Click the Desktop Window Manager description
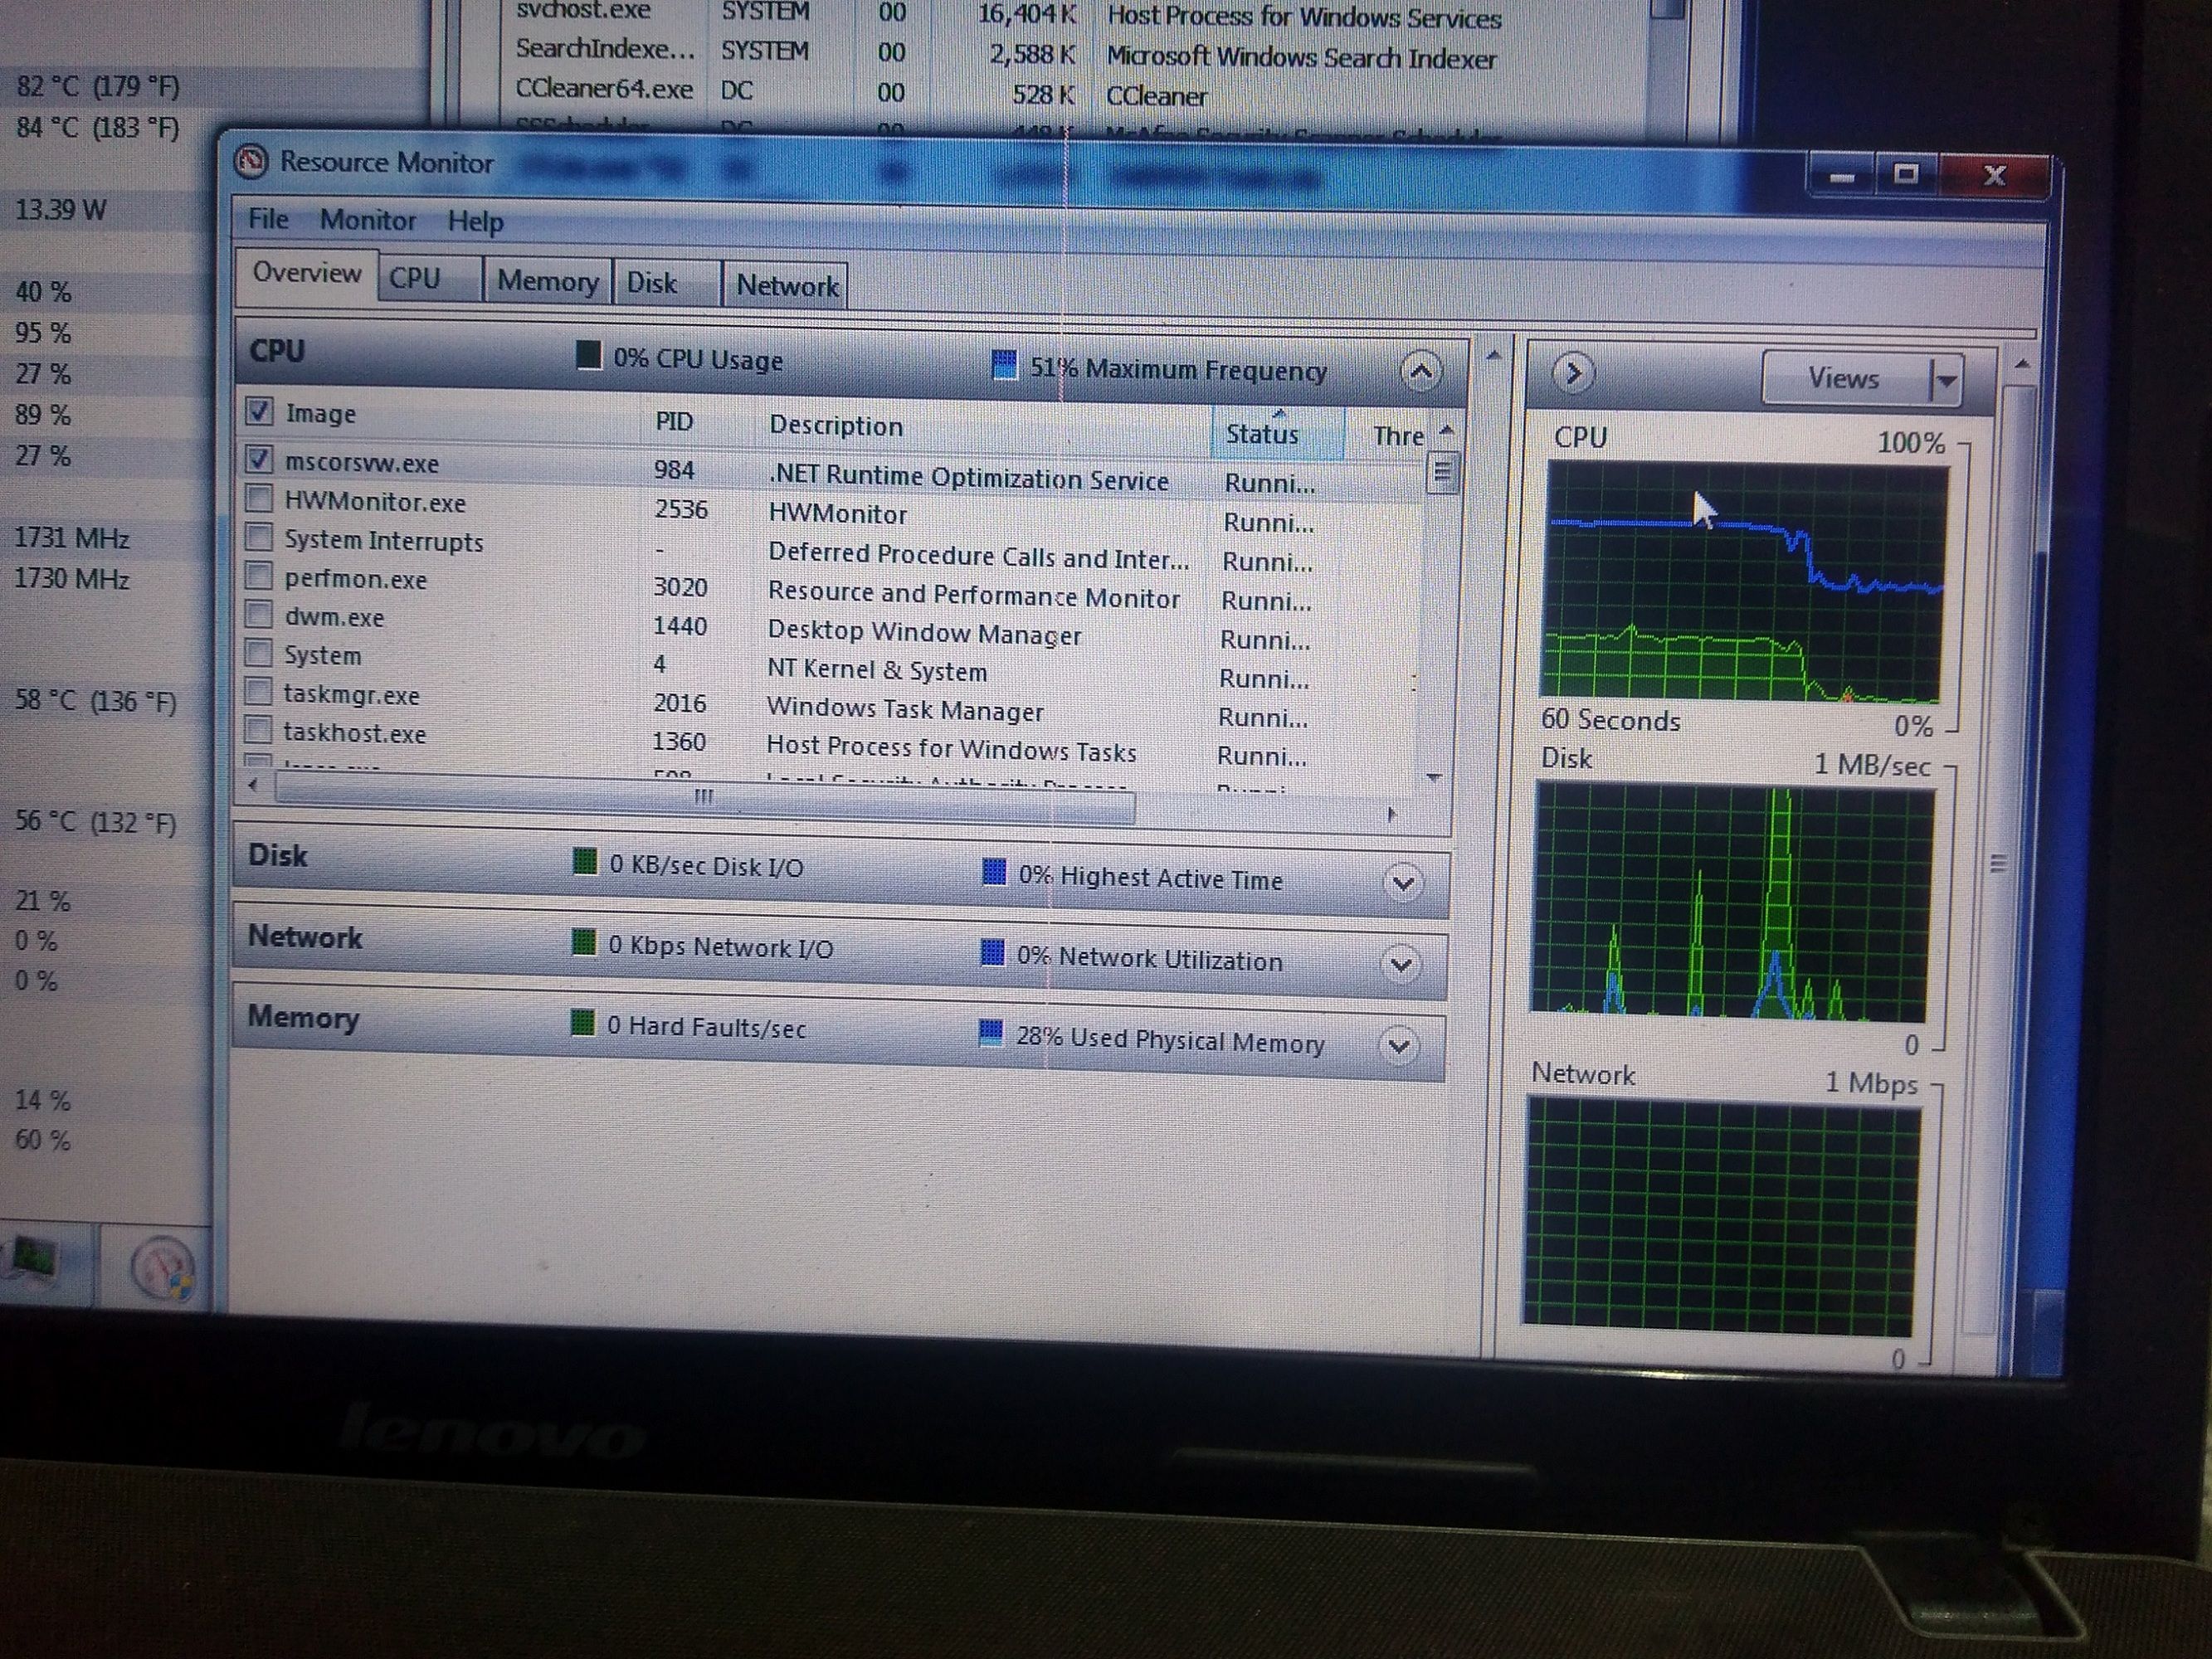This screenshot has width=2212, height=1659. (x=924, y=632)
